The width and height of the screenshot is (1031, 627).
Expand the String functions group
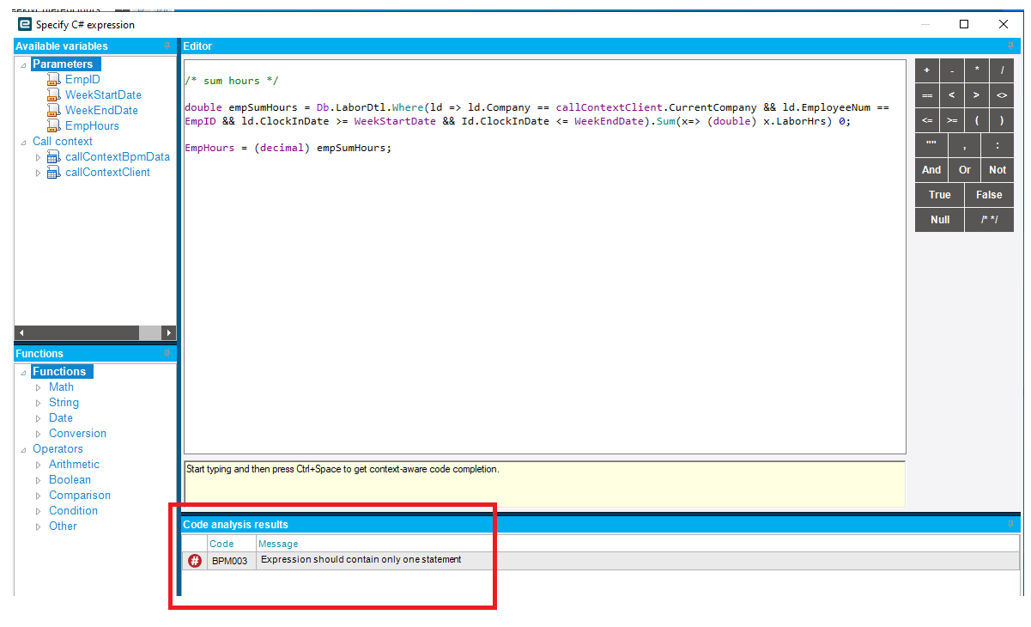pos(38,403)
